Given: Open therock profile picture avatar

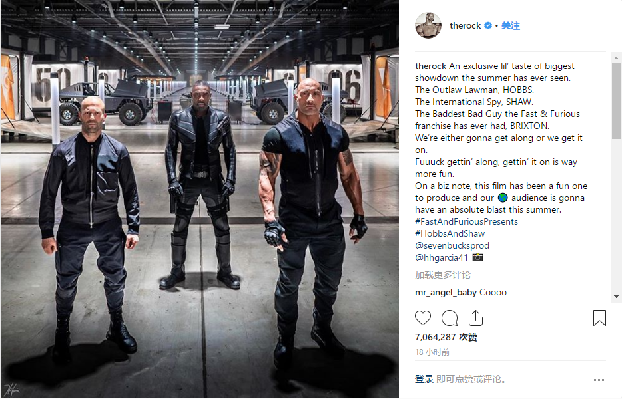Looking at the screenshot, I should point(428,25).
